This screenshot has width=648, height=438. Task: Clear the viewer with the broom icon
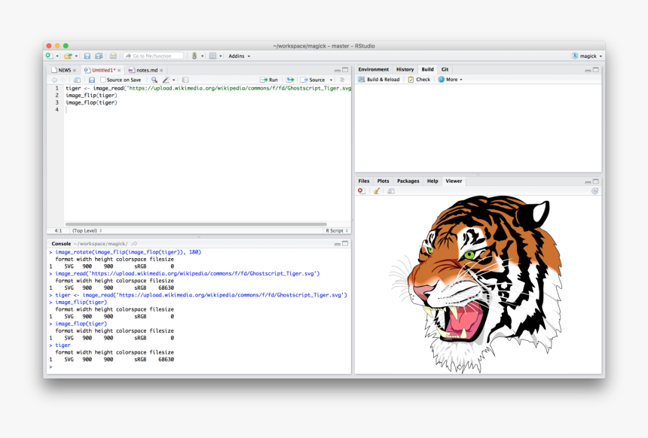click(377, 191)
